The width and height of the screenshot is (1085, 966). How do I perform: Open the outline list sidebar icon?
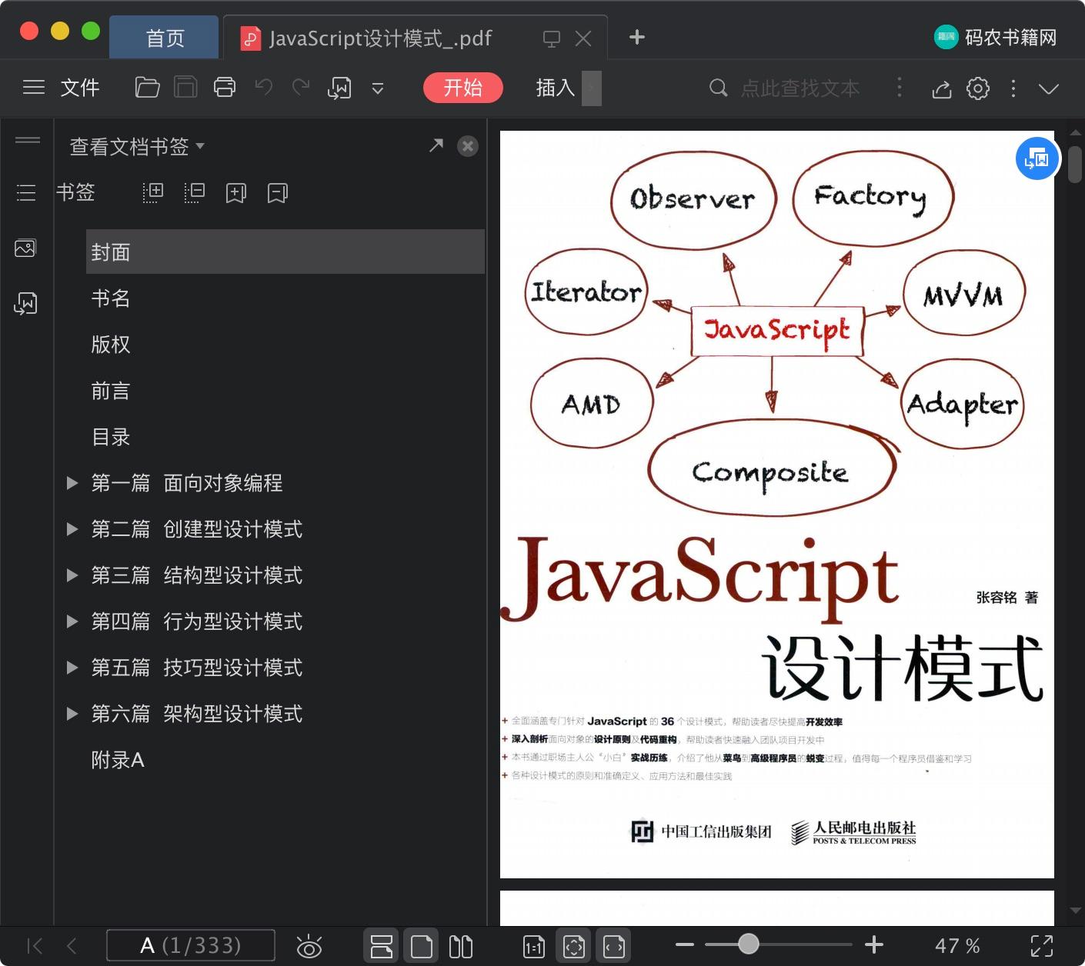[x=26, y=192]
